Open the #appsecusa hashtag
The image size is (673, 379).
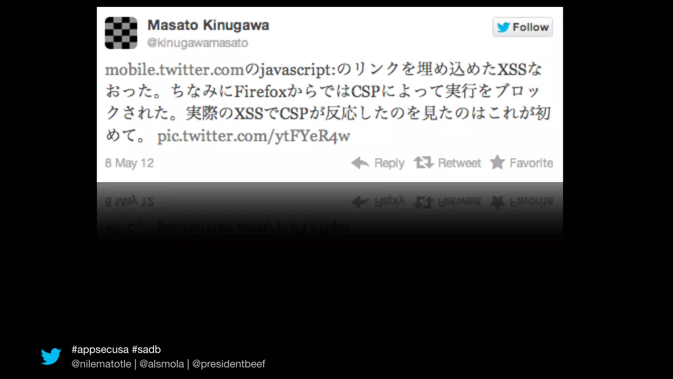pyautogui.click(x=100, y=350)
